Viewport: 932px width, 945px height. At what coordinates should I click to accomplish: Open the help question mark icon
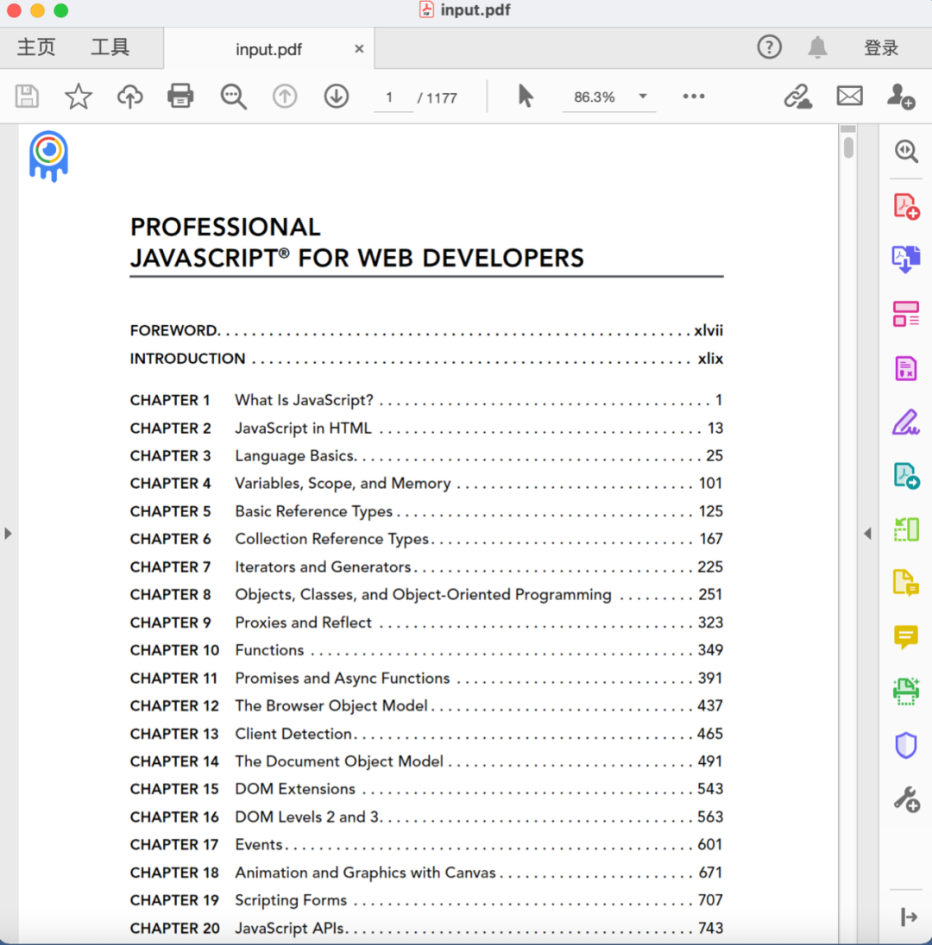(x=770, y=47)
